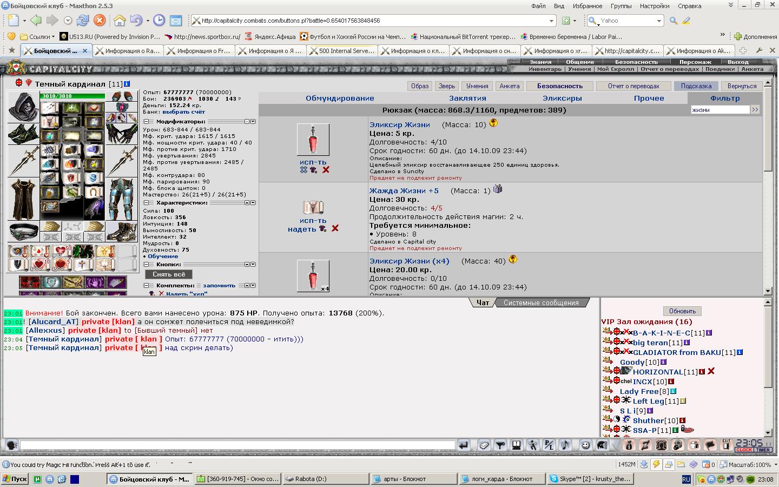
Task: Click the flag icon in the bottom toolbar
Action: tap(710, 445)
